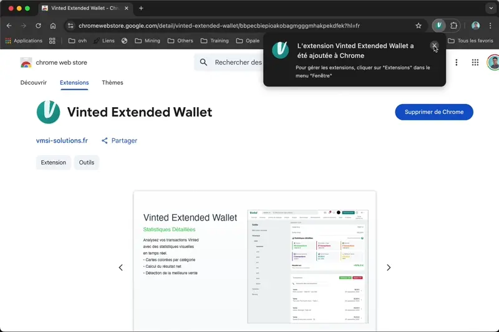The width and height of the screenshot is (499, 332).
Task: Open the Statistiques Détaillées screenshot preview
Action: coord(254,261)
